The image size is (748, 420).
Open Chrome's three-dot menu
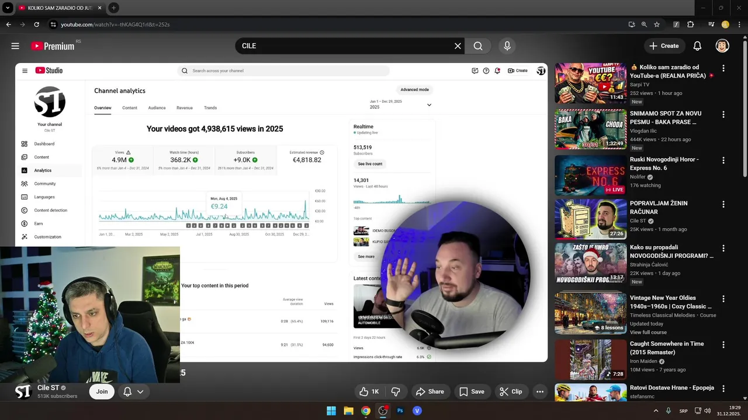coord(739,24)
